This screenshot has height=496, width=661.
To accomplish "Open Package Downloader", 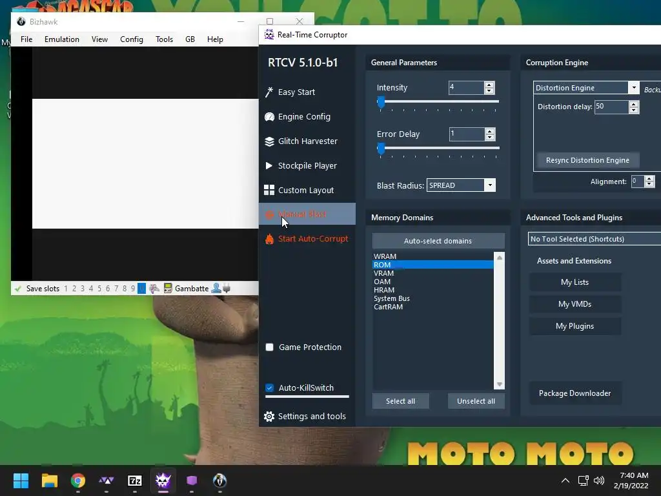I will click(575, 393).
